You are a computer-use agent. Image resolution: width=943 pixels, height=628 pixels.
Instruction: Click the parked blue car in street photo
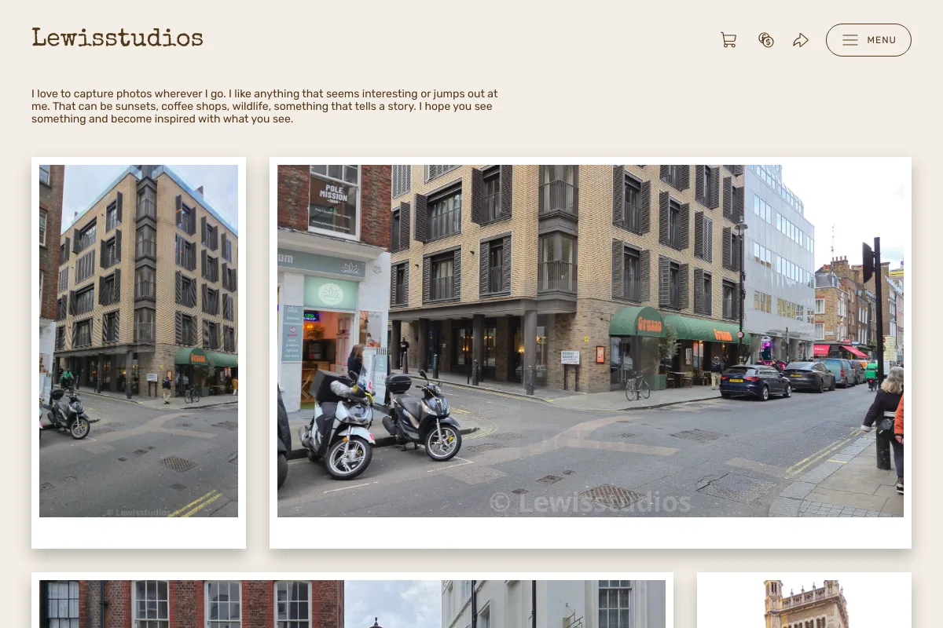coord(755,382)
